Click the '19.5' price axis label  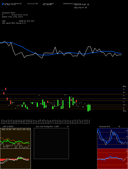[124, 99]
